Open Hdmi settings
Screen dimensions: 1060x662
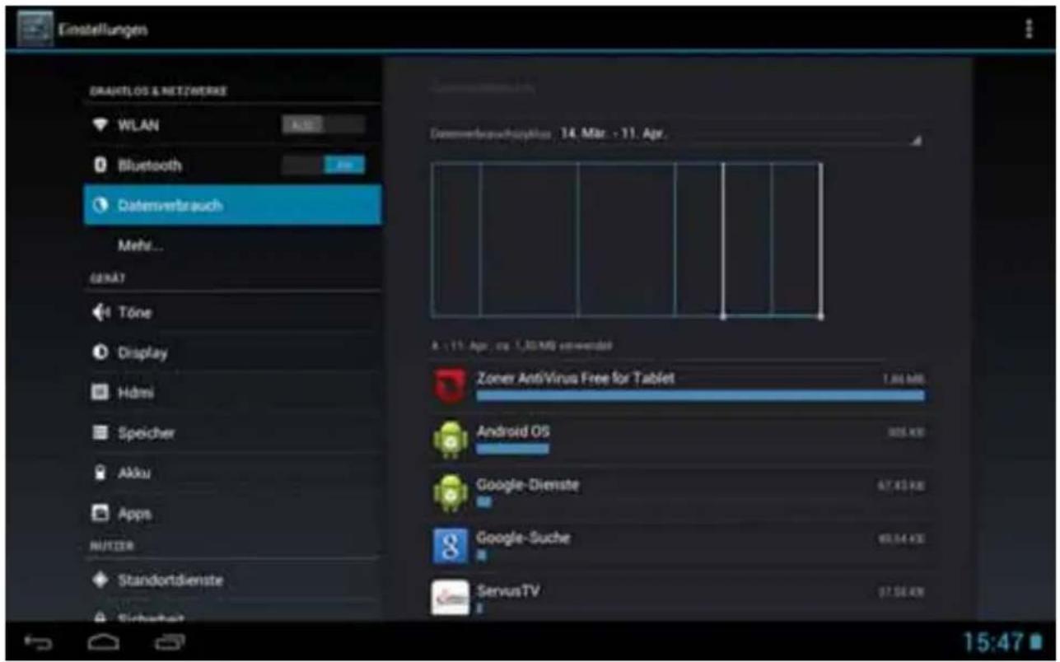(x=232, y=393)
